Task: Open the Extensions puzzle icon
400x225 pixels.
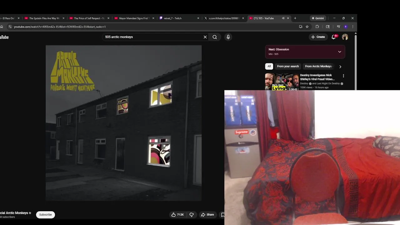Action: click(317, 27)
